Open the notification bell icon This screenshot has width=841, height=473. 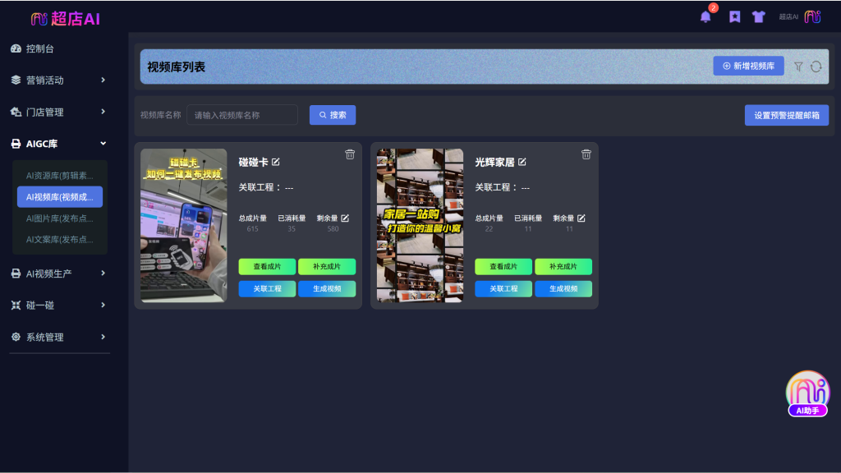click(x=705, y=17)
